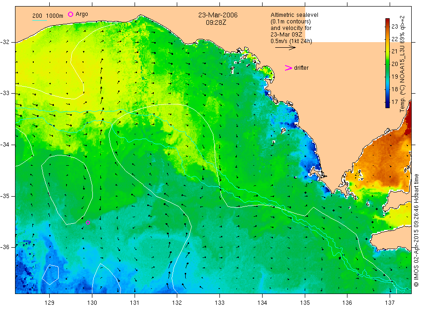
Task: Click the 'Argo' legend label
Action: (82, 14)
